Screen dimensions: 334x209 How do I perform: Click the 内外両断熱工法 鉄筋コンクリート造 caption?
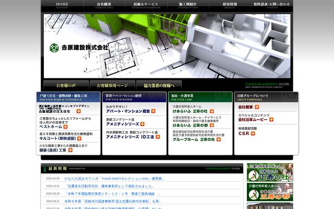(x=132, y=132)
